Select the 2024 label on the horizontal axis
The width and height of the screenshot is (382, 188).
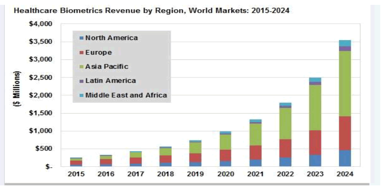[x=345, y=174]
